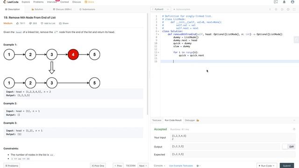This screenshot has height=168, width=299.
Task: Click the curly braces code template icon
Action: [x=276, y=9]
